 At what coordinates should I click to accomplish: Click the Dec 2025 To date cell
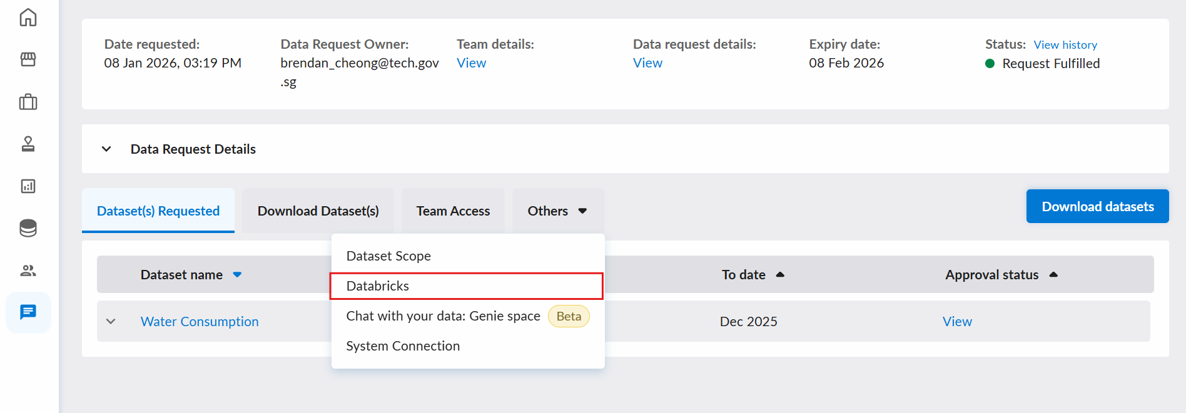[x=749, y=321]
